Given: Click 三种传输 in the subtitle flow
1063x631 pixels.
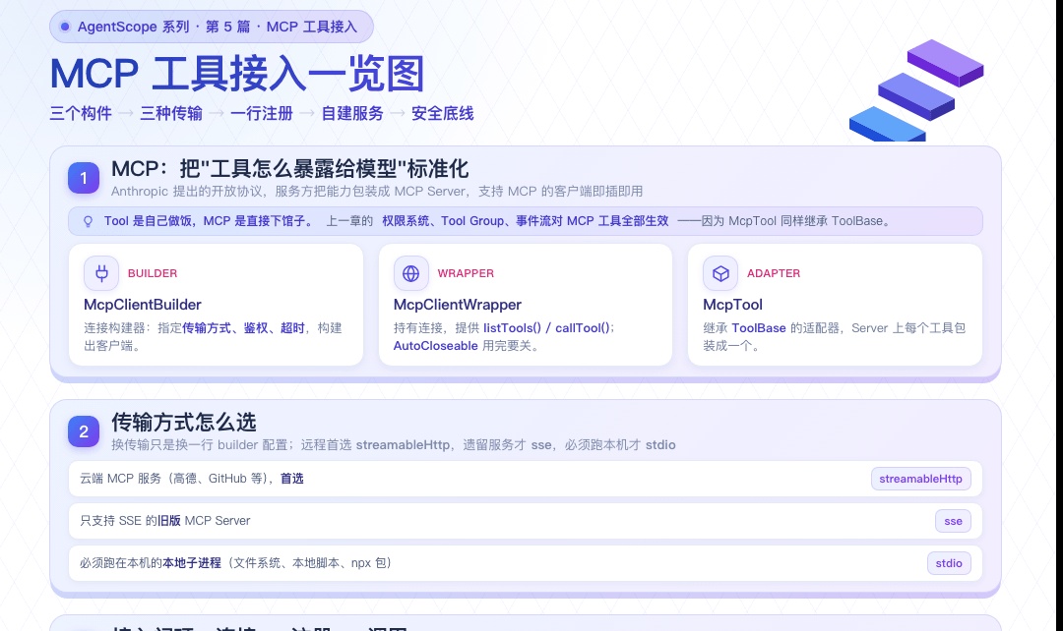Looking at the screenshot, I should point(171,114).
